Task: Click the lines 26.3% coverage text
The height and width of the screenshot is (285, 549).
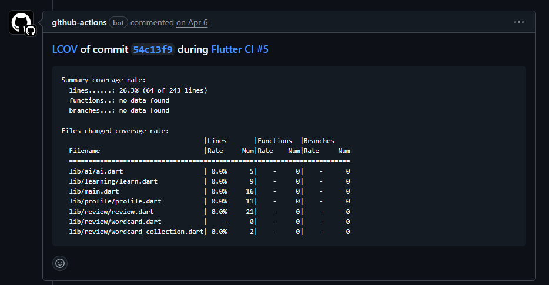Action: click(x=138, y=90)
